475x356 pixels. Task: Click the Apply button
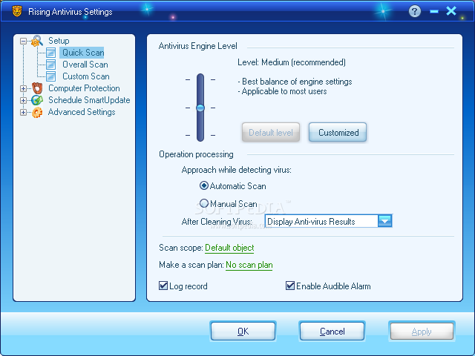point(422,332)
